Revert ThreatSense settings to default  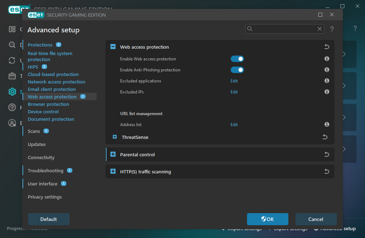(x=325, y=137)
